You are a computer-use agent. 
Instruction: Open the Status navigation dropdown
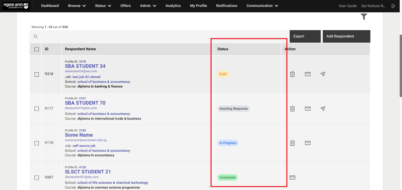coord(103,6)
